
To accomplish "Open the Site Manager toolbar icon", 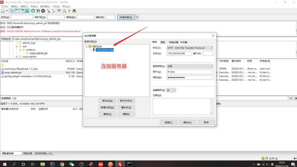I will point(3,11).
